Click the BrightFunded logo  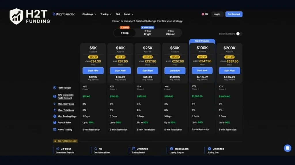64,14
